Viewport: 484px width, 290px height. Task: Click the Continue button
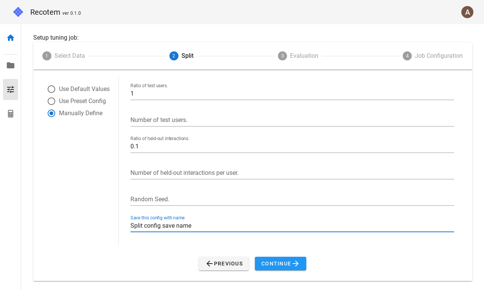[x=281, y=264]
